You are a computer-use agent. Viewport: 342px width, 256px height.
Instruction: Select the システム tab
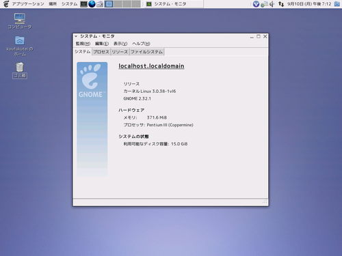pos(83,52)
